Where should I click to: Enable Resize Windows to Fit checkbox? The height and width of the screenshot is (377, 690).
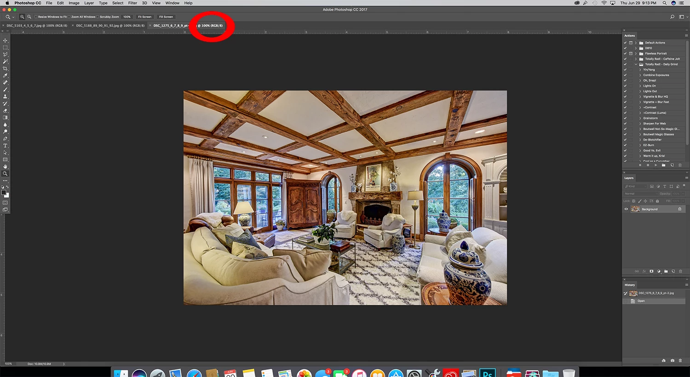point(36,17)
